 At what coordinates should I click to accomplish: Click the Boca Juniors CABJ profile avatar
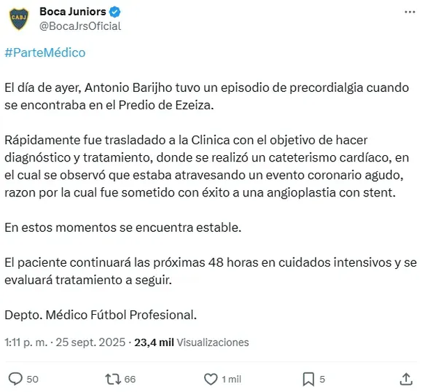pyautogui.click(x=19, y=19)
